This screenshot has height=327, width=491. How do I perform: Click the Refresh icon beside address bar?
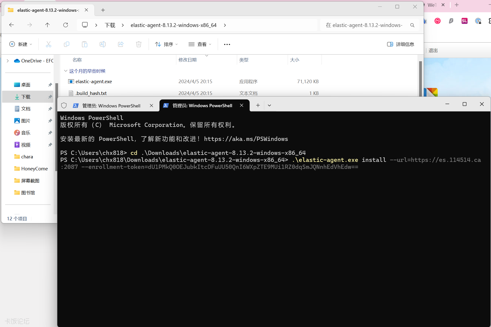point(66,25)
